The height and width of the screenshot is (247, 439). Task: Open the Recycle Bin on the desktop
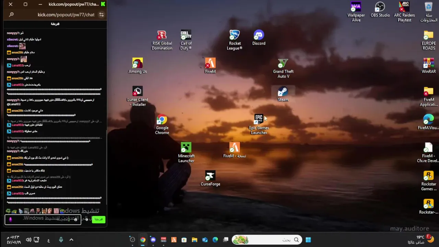point(429,12)
